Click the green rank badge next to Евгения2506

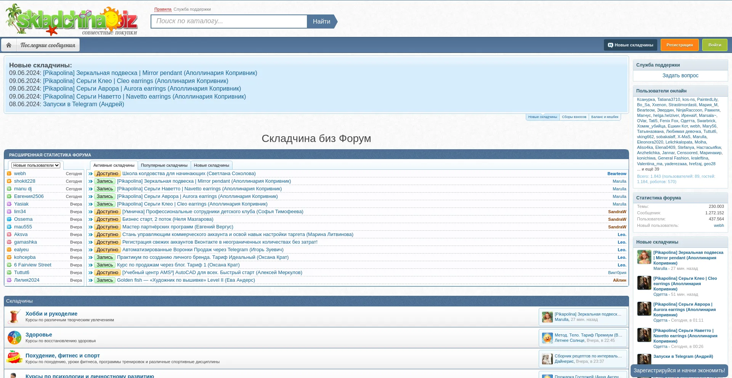coord(9,196)
